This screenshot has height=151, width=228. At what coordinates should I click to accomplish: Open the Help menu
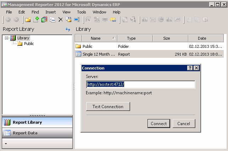coord(116,12)
